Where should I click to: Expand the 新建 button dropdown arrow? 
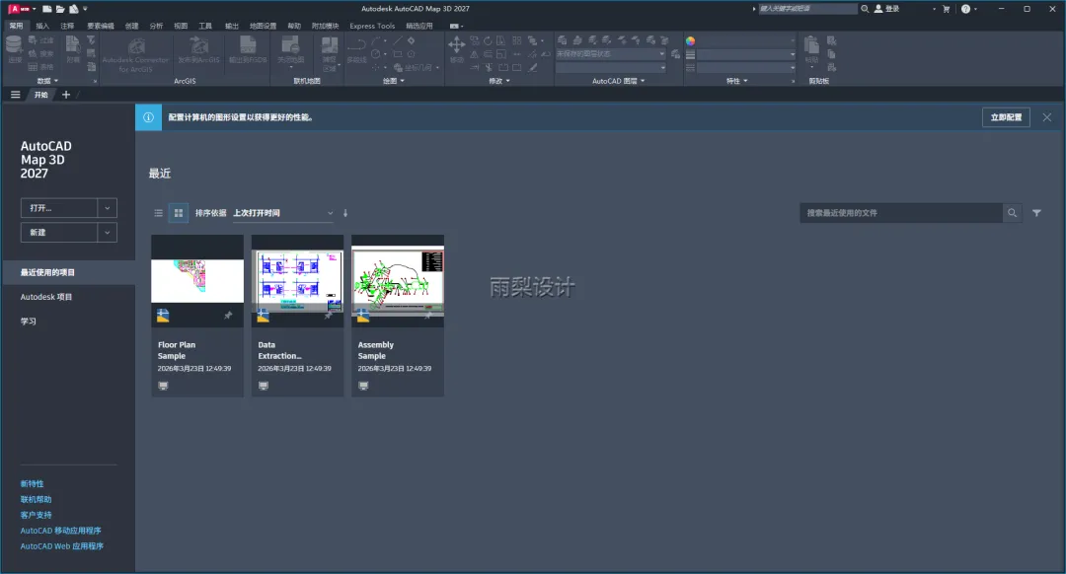(108, 233)
